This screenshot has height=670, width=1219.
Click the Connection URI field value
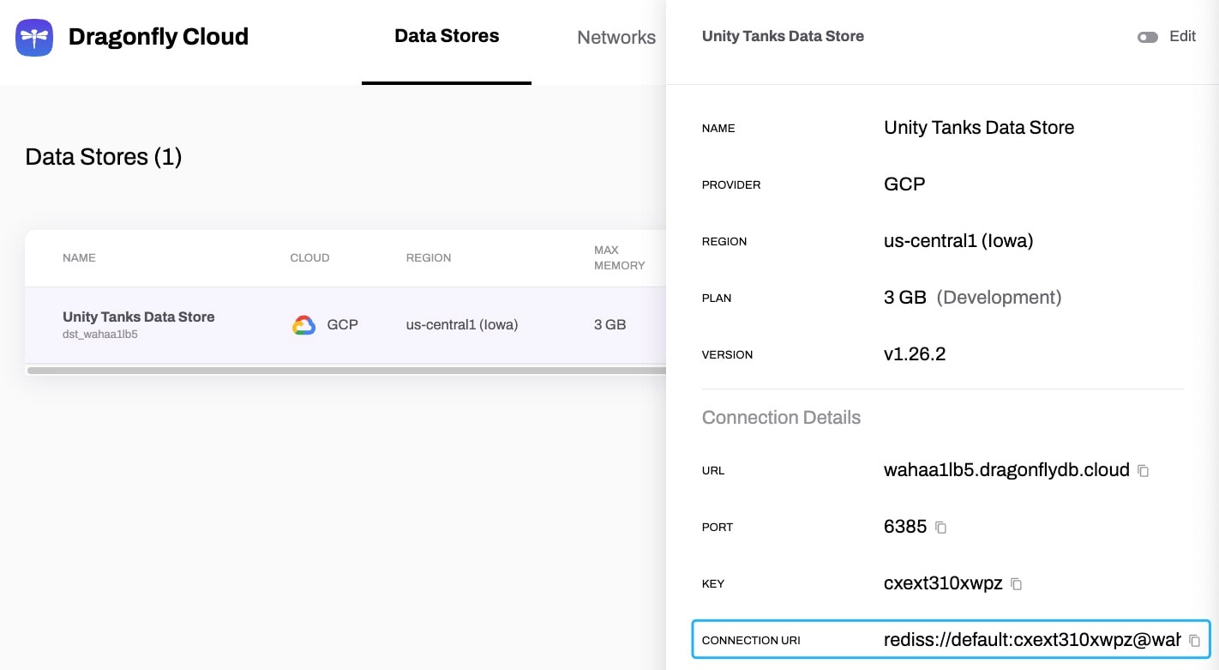point(1031,640)
